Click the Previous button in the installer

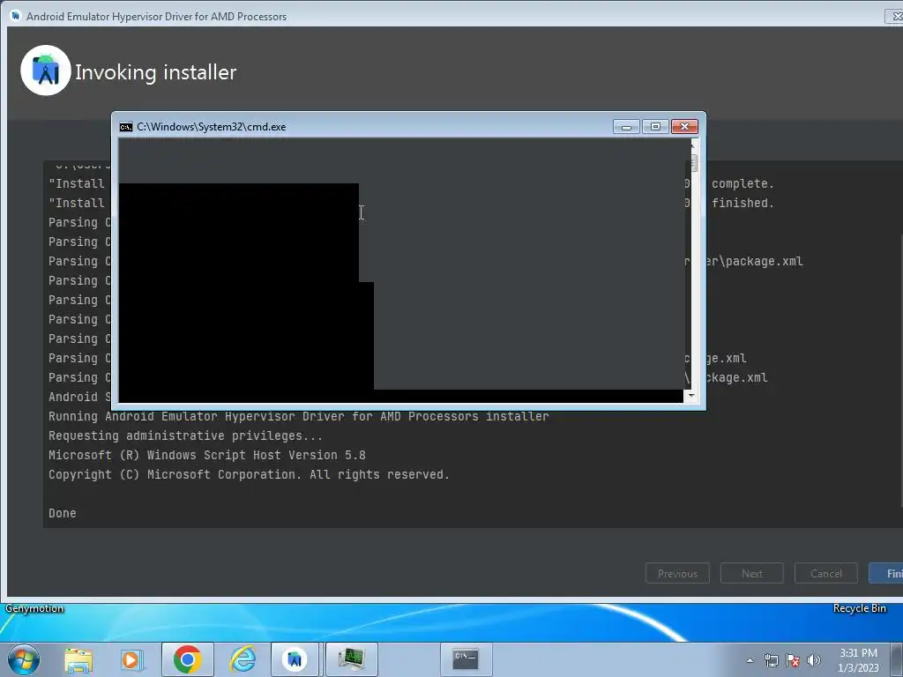[x=677, y=573]
